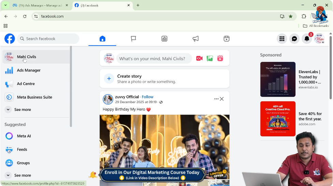Open the ElevenLabs sponsored ad image
Image resolution: width=333 pixels, height=186 pixels.
point(278,80)
